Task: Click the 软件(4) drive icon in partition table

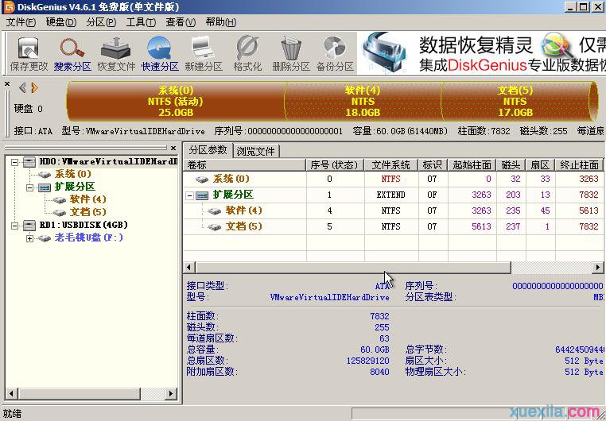Action: click(x=215, y=211)
